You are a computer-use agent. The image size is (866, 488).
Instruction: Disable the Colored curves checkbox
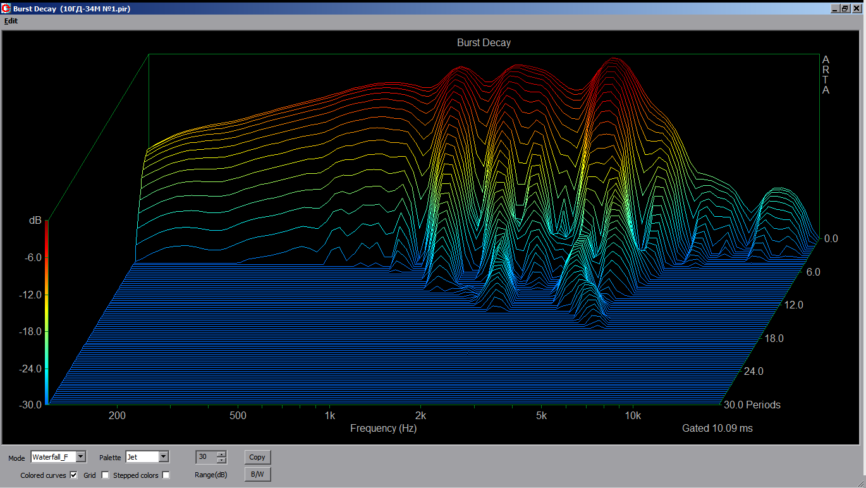coord(74,475)
